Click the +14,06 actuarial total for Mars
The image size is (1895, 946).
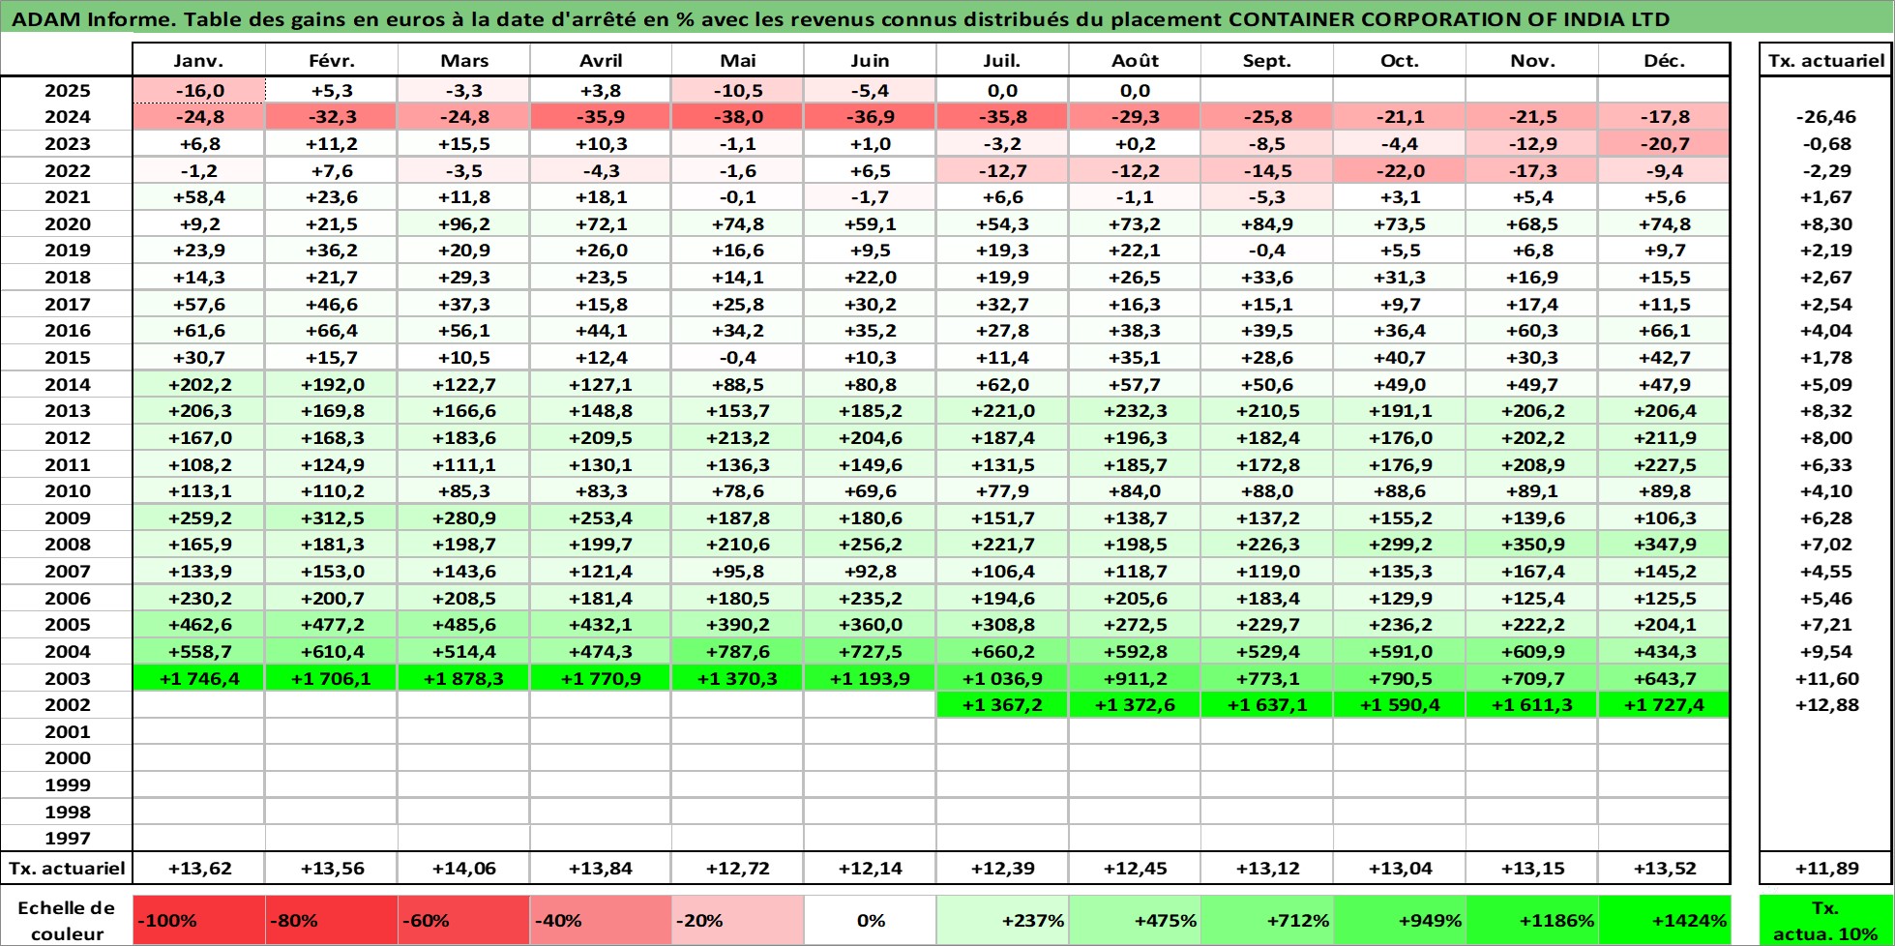coord(463,869)
